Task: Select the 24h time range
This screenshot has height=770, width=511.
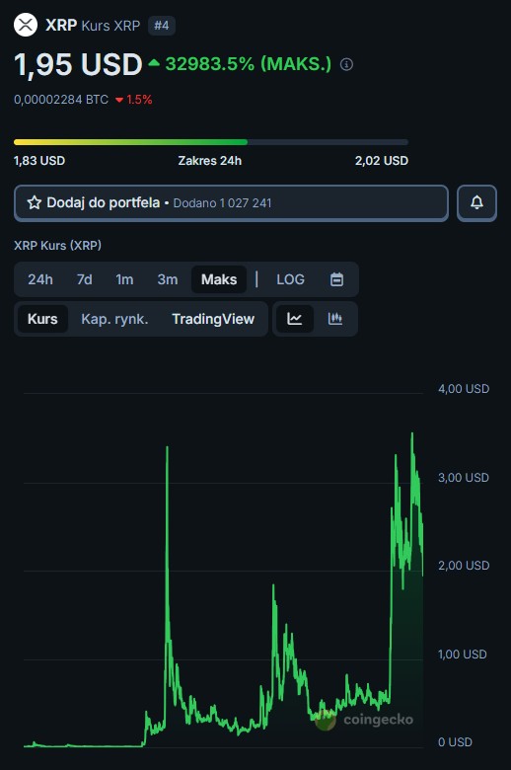Action: pos(40,279)
